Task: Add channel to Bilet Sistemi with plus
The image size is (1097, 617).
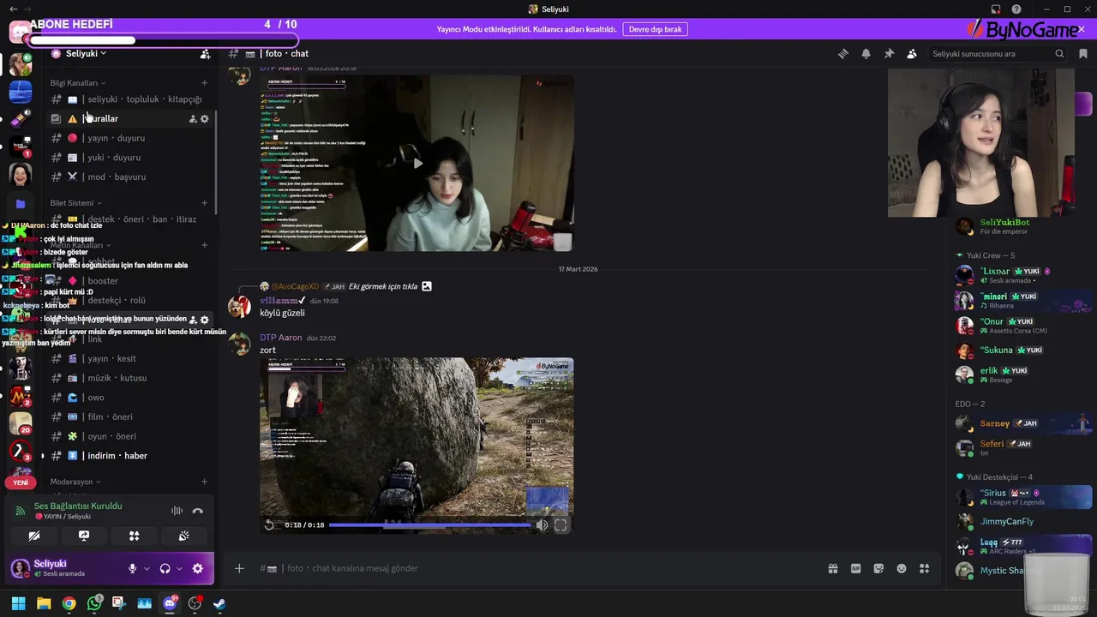Action: point(204,203)
